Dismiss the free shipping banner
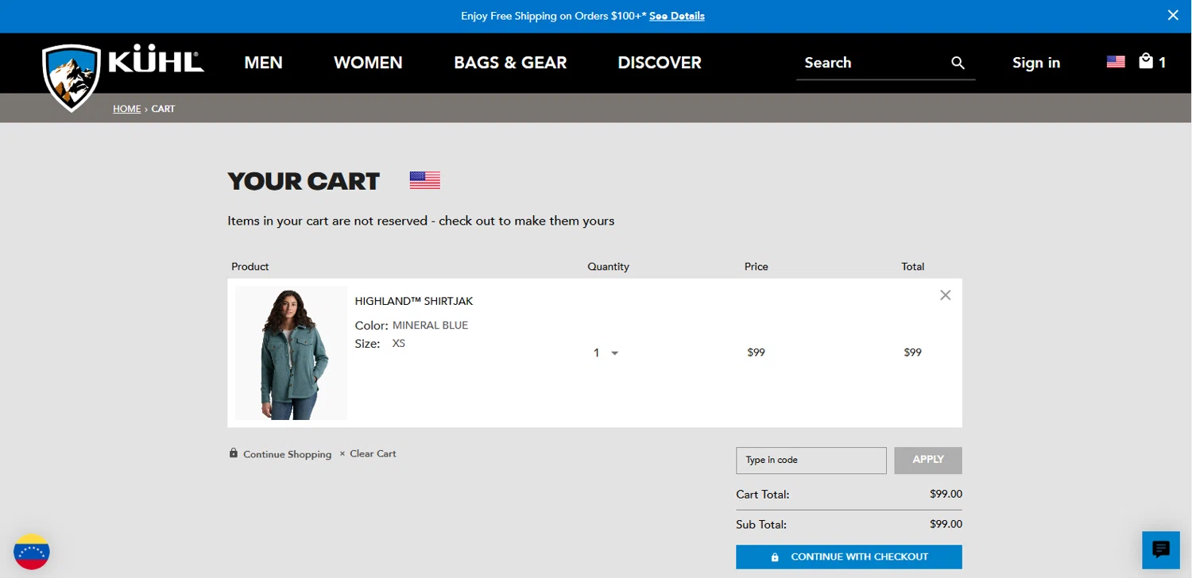The width and height of the screenshot is (1192, 578). [x=1173, y=15]
